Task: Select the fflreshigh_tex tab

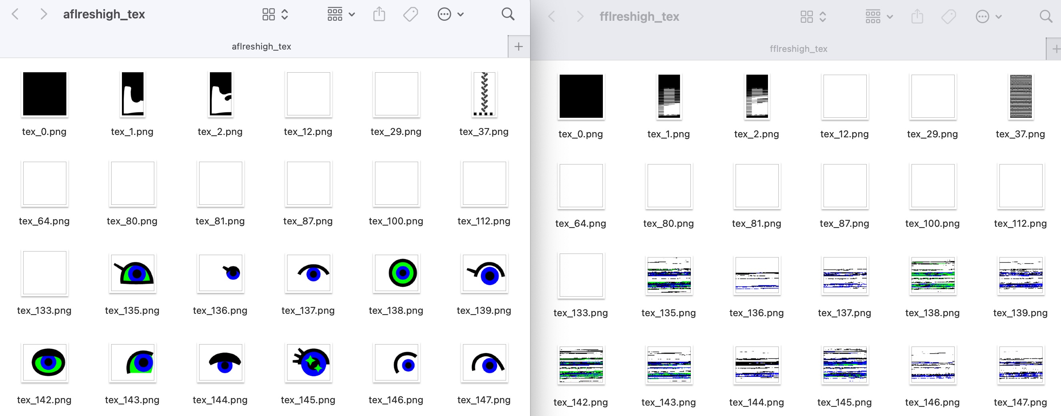Action: (x=798, y=49)
